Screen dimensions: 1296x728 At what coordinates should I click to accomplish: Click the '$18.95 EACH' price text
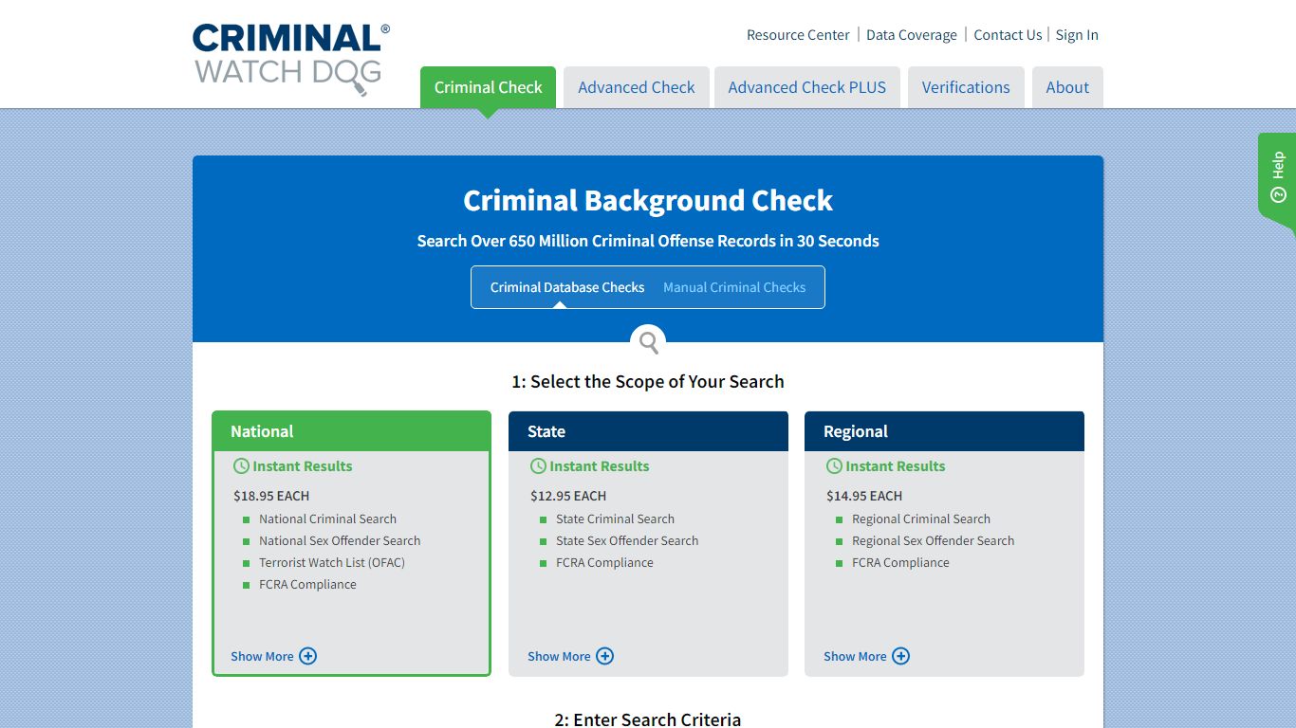(x=271, y=496)
